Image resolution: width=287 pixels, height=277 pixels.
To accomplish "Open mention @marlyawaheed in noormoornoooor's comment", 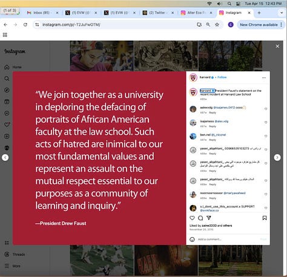I will pyautogui.click(x=234, y=193).
